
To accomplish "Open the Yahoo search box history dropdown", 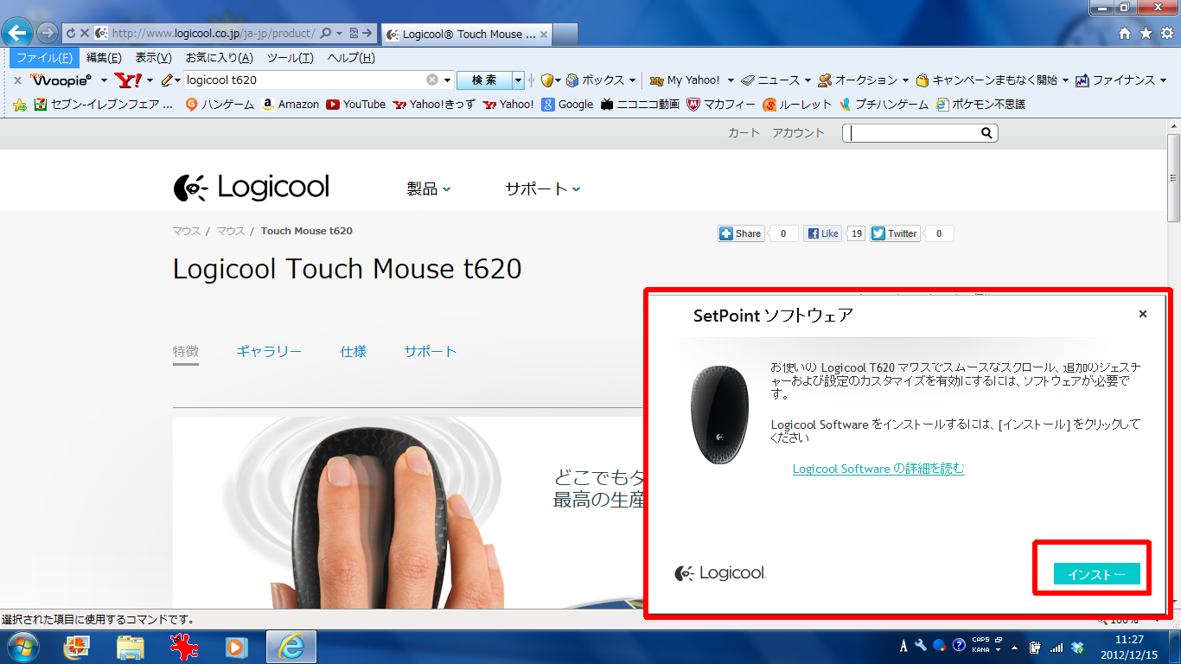I will [447, 80].
